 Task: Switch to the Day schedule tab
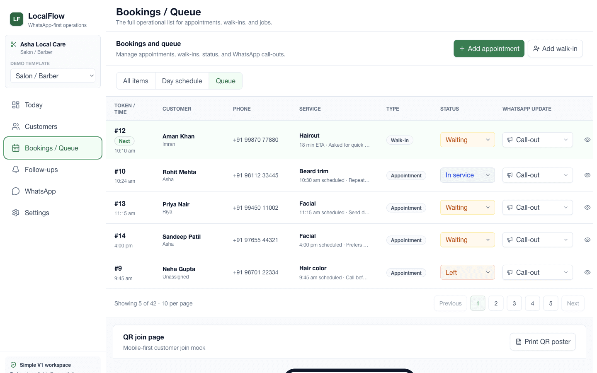[182, 81]
